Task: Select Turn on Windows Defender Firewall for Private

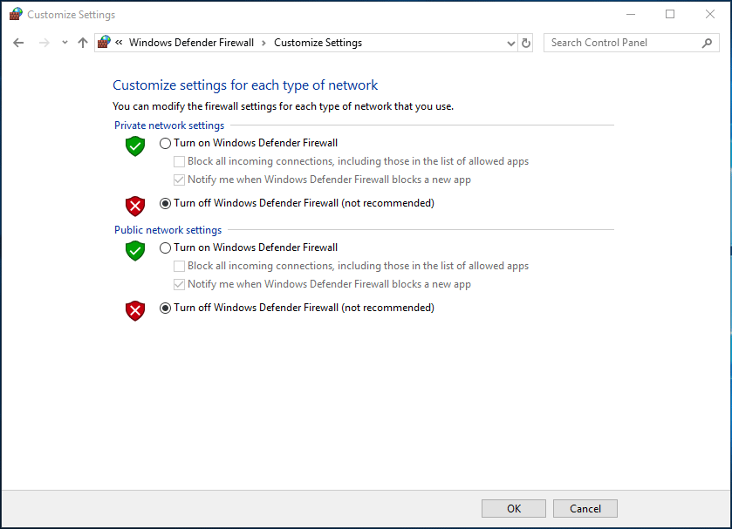Action: pyautogui.click(x=165, y=142)
